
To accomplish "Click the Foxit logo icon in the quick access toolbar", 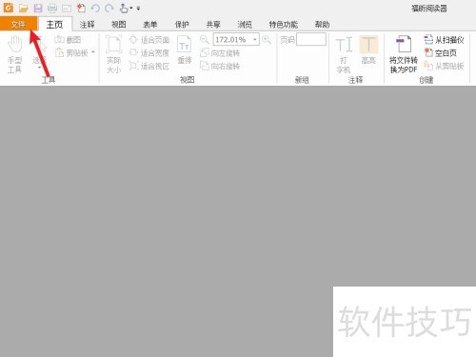I will point(9,8).
